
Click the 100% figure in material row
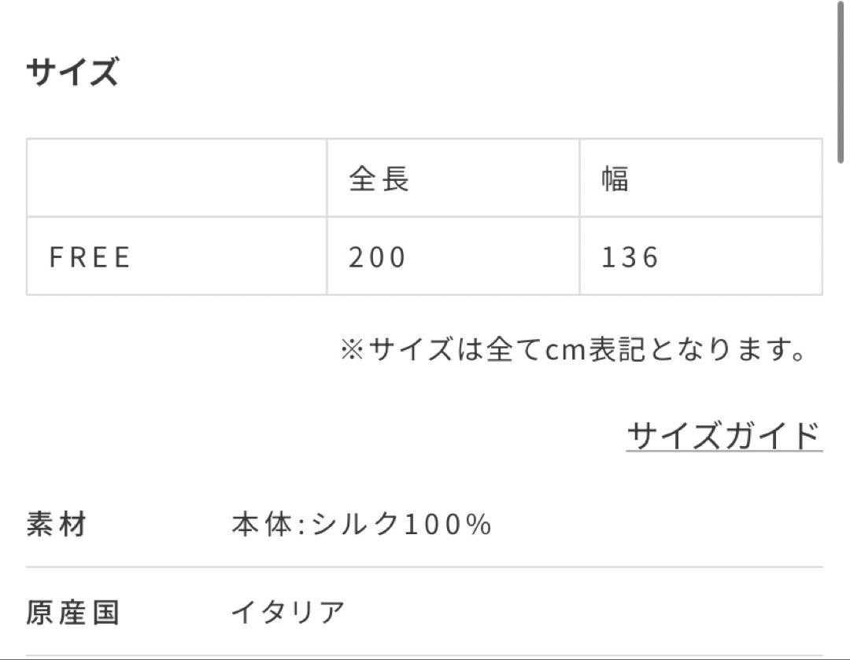[449, 524]
